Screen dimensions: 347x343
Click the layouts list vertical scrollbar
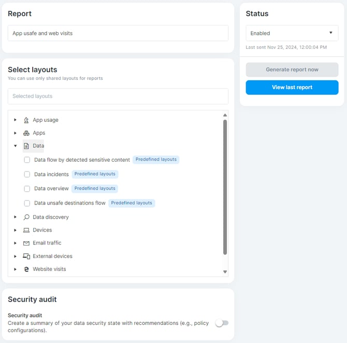[x=225, y=187]
